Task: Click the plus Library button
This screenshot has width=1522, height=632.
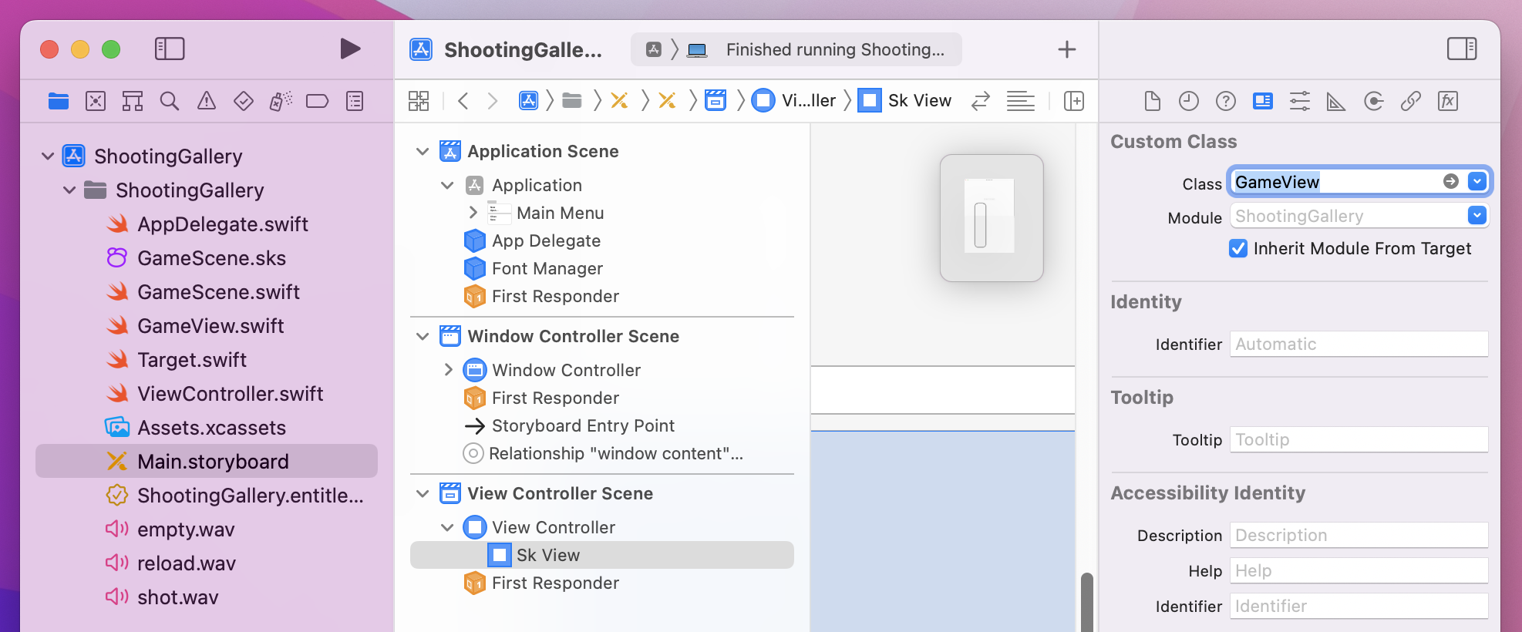Action: pos(1067,49)
